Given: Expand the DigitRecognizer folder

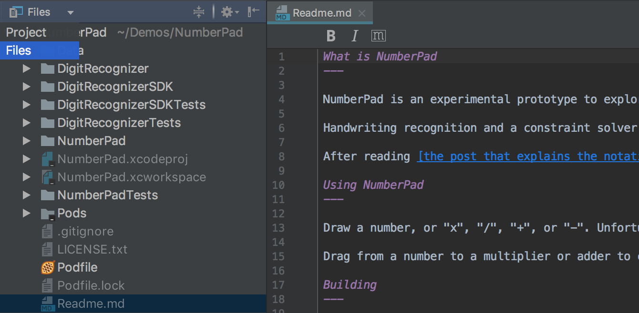Looking at the screenshot, I should (x=27, y=69).
